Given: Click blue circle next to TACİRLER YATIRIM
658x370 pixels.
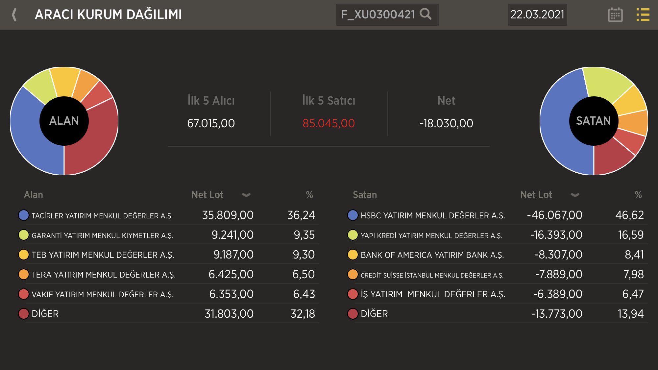Looking at the screenshot, I should tap(23, 215).
